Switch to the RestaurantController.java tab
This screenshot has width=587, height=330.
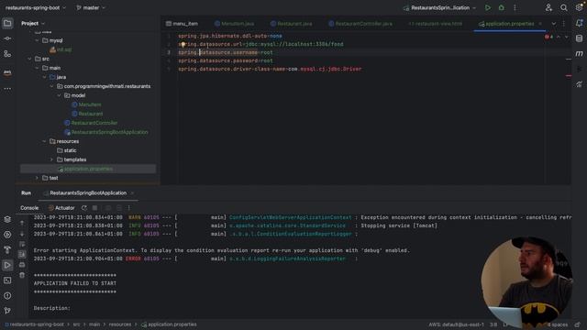tap(360, 24)
